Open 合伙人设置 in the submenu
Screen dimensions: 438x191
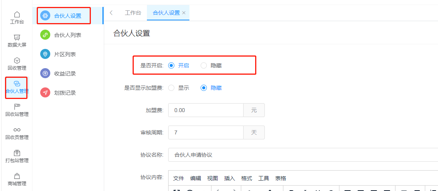click(x=68, y=15)
